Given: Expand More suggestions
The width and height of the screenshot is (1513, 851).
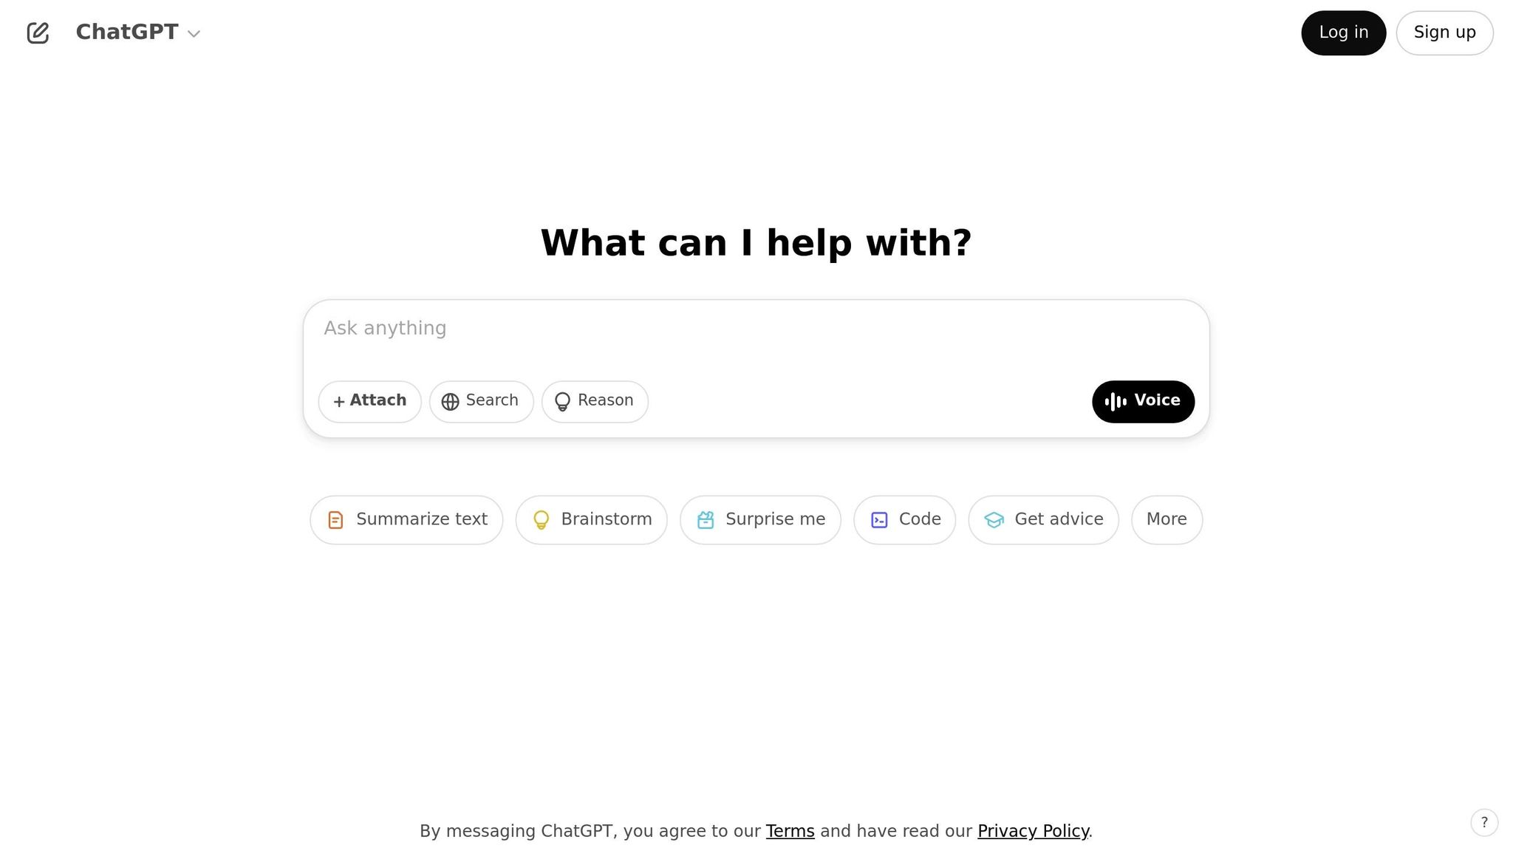Looking at the screenshot, I should point(1167,519).
